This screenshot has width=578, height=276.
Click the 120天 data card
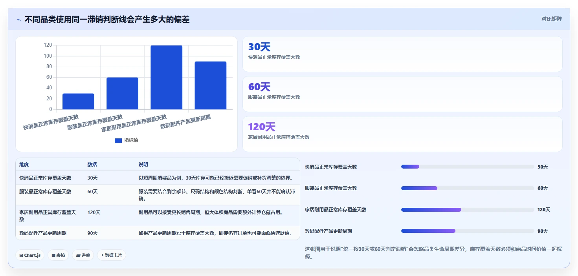(402, 134)
